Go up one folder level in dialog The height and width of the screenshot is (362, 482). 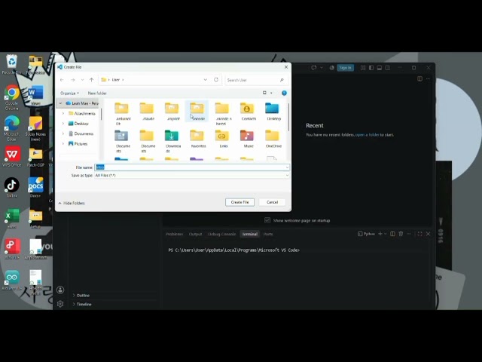point(91,80)
